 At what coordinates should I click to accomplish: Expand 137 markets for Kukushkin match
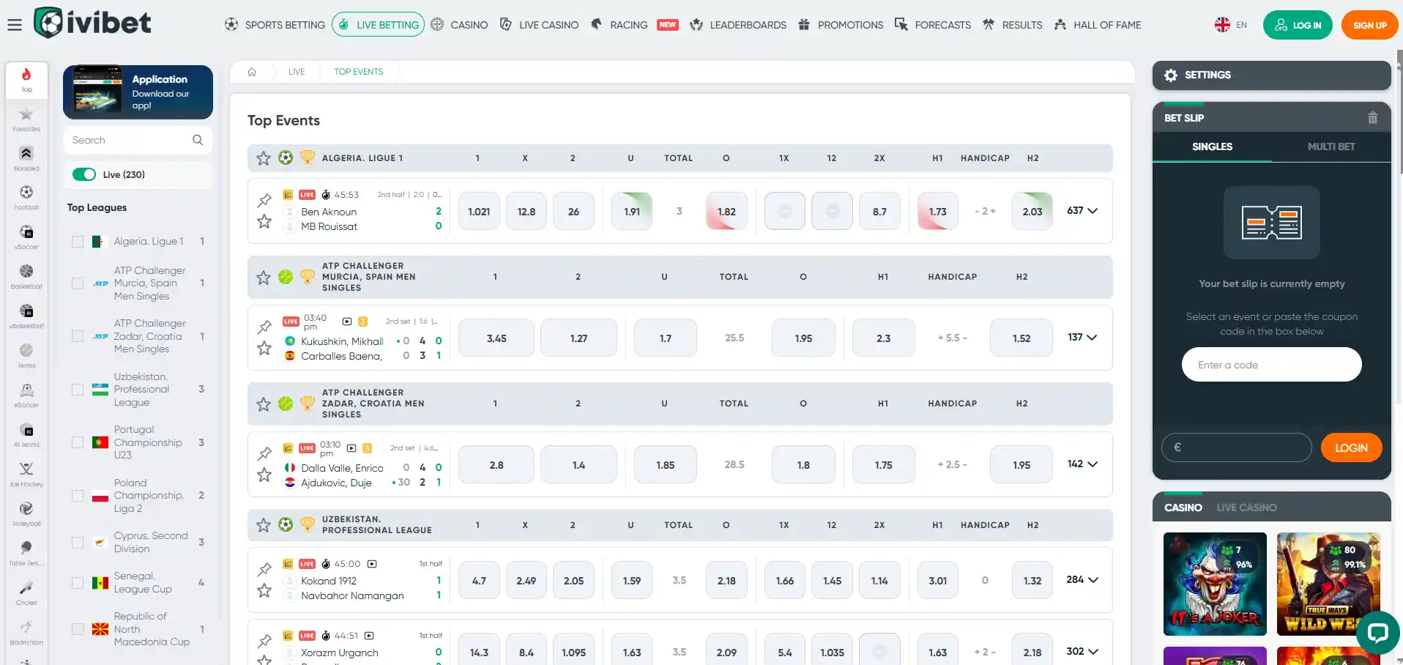point(1082,338)
